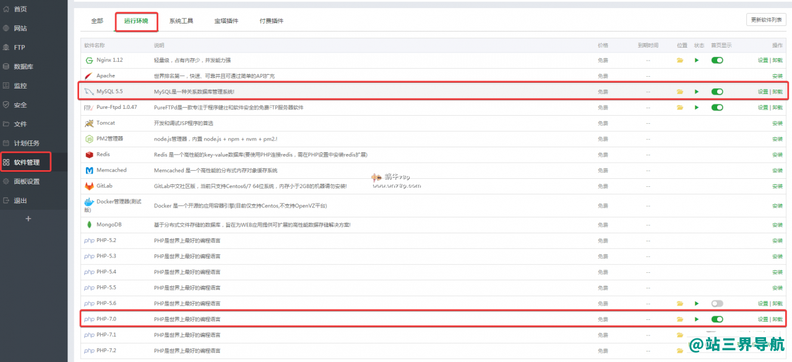This screenshot has height=362, width=792.
Task: Click the green PM2 manager logo
Action: pyautogui.click(x=90, y=139)
